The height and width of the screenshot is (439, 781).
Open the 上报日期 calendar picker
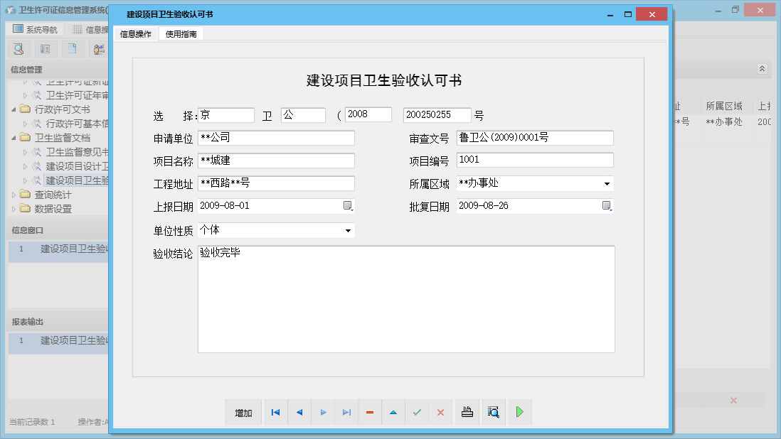pos(348,206)
